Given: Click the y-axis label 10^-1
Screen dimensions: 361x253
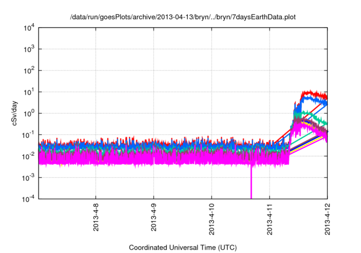Looking at the screenshot, I should click(x=28, y=135).
